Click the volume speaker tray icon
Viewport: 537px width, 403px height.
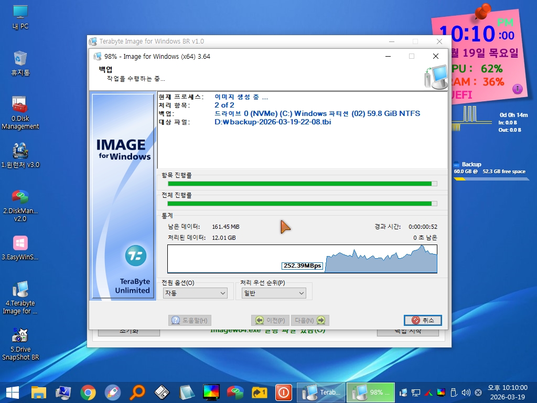466,393
